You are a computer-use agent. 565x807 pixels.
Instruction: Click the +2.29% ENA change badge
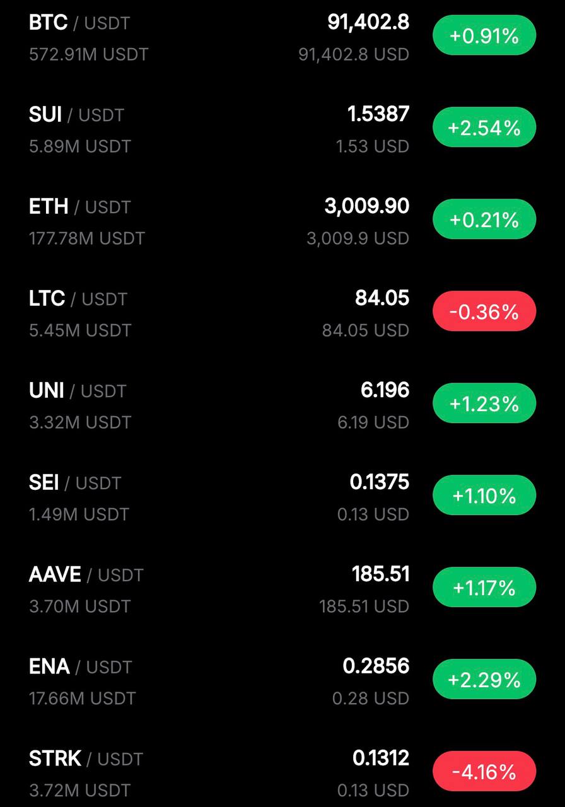tap(484, 680)
